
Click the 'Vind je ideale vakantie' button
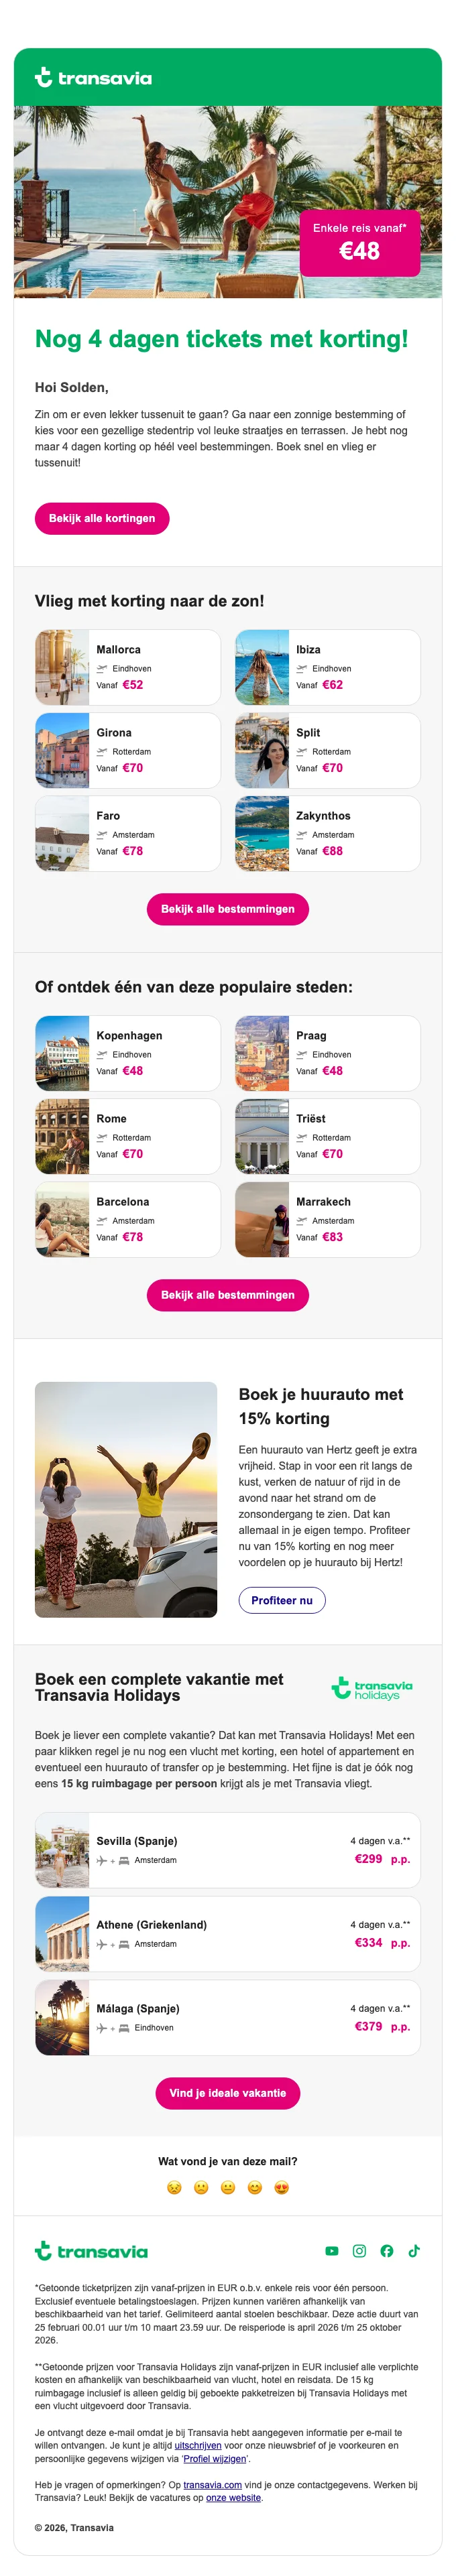point(228,2093)
